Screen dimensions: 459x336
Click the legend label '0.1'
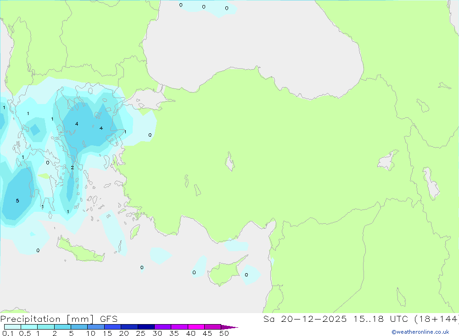tap(8, 333)
